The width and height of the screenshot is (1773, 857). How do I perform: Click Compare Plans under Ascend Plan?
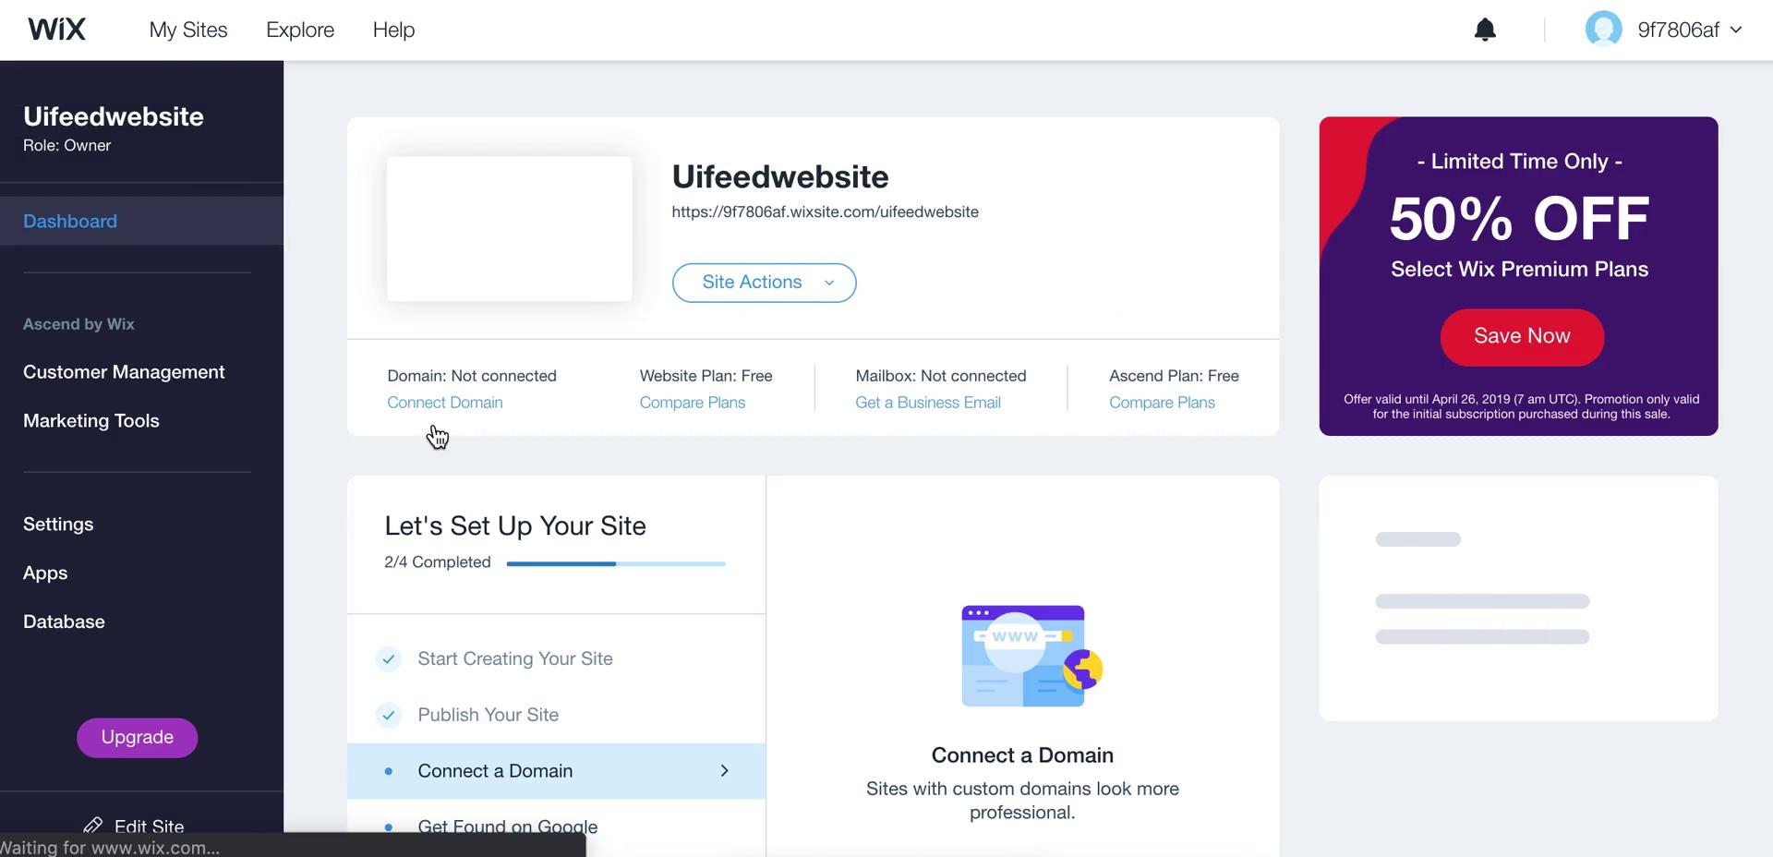[1162, 403]
